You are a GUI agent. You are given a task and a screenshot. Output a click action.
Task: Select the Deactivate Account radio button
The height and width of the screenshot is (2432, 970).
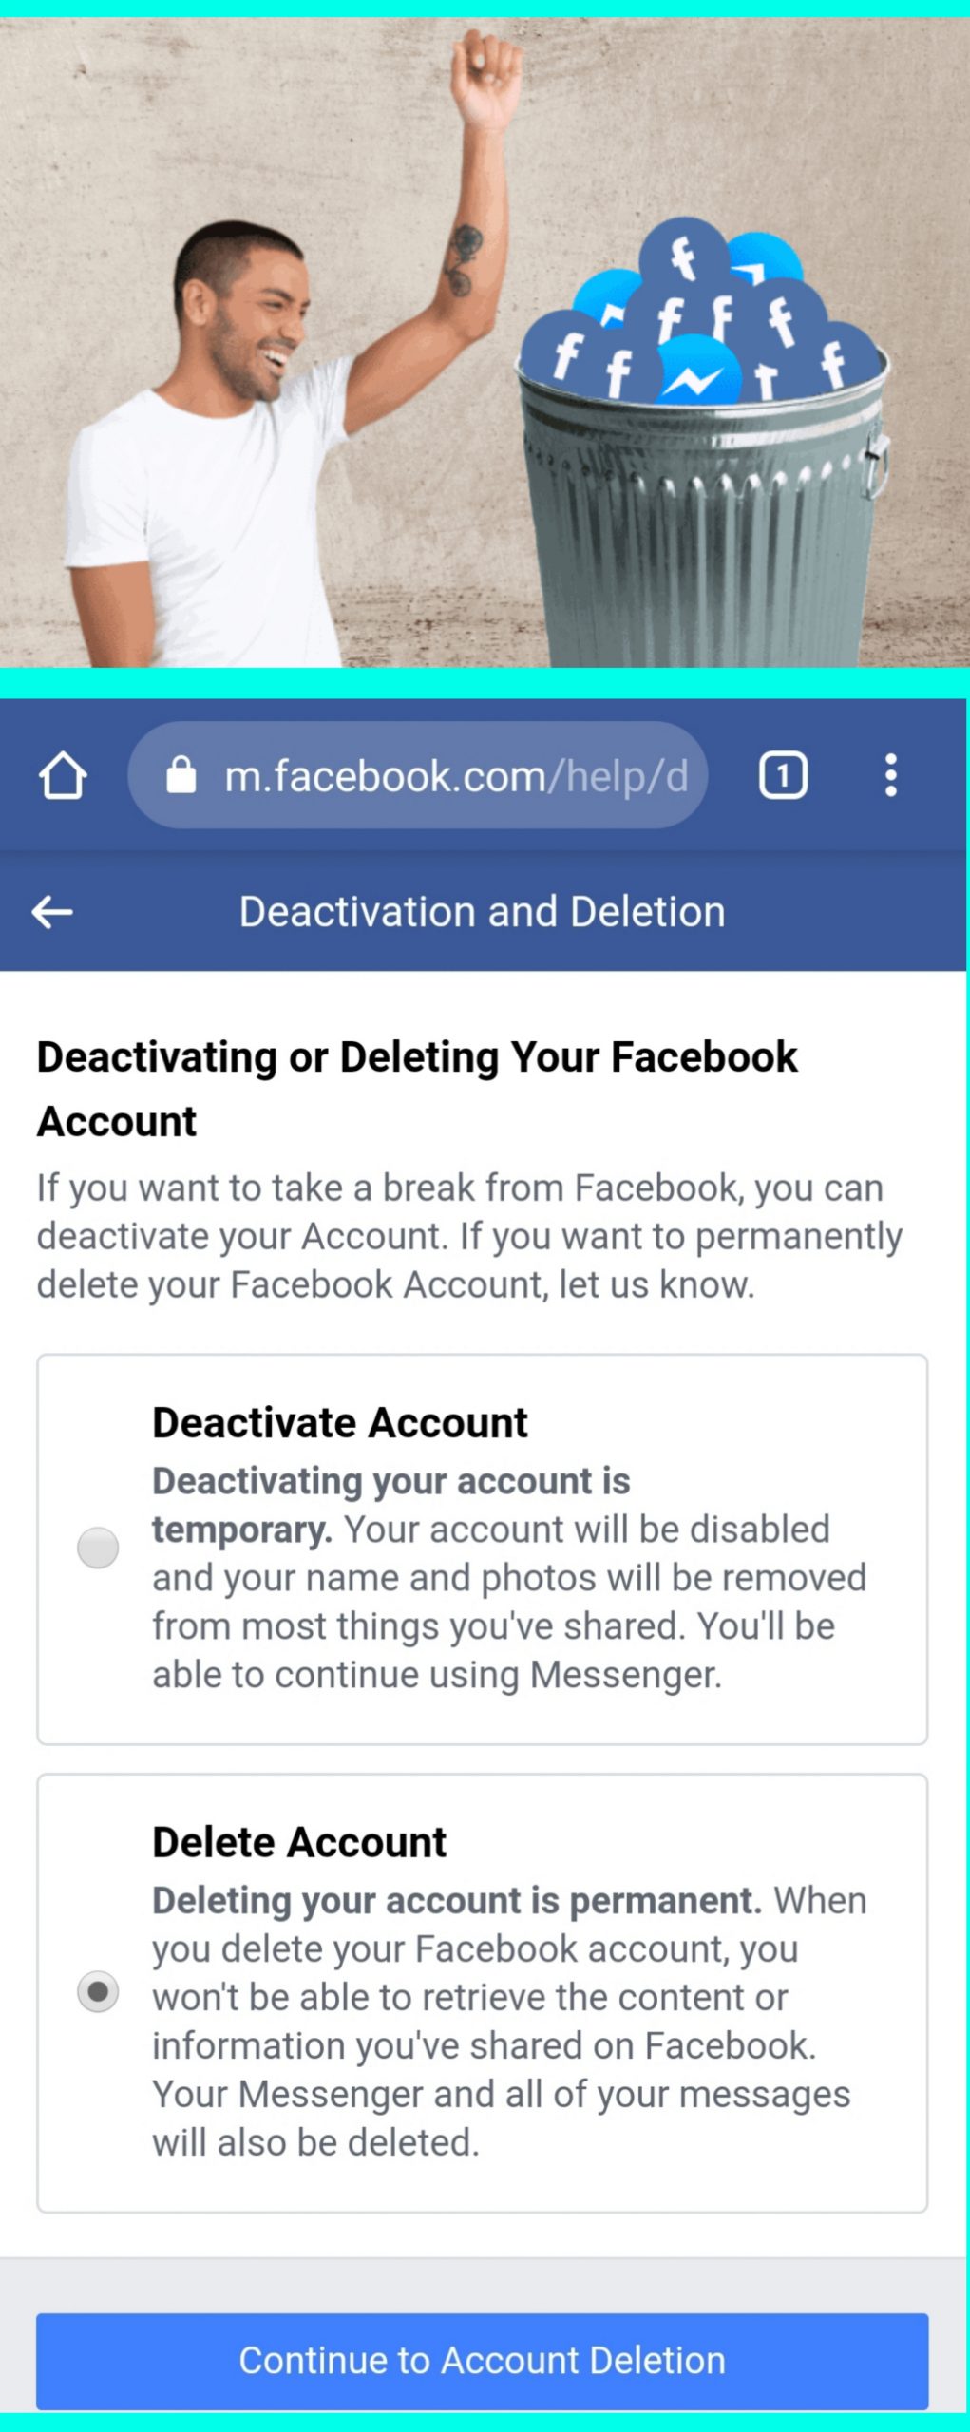coord(98,1548)
